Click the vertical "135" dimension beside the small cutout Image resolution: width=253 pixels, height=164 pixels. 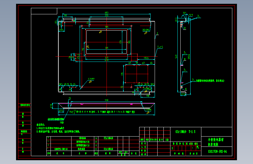point(122,74)
